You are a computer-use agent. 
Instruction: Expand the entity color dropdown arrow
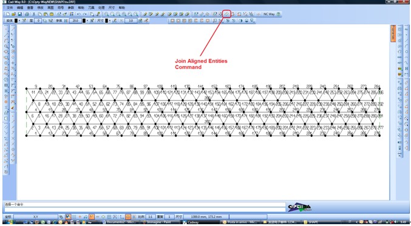tap(19, 21)
